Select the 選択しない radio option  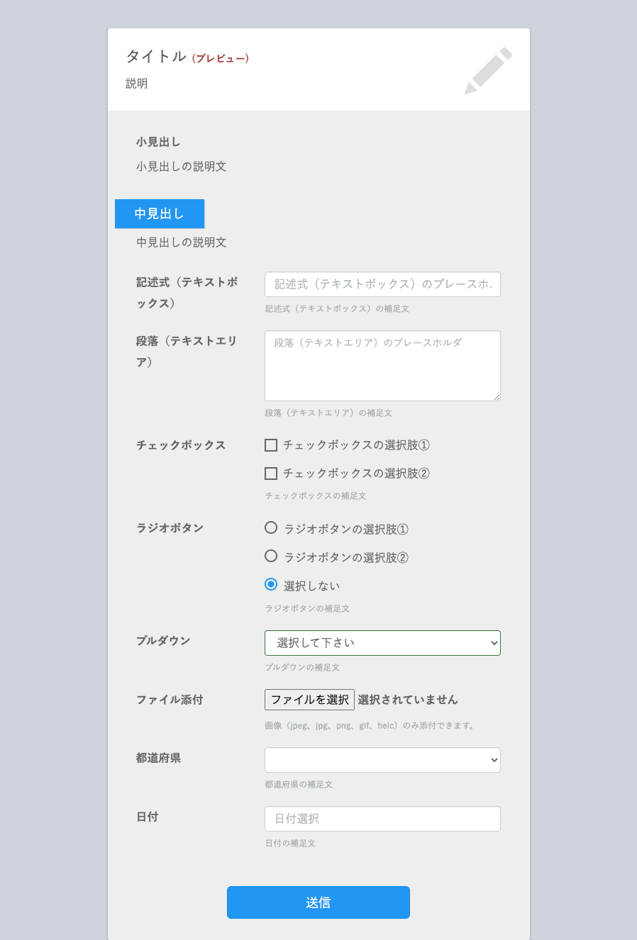tap(270, 584)
